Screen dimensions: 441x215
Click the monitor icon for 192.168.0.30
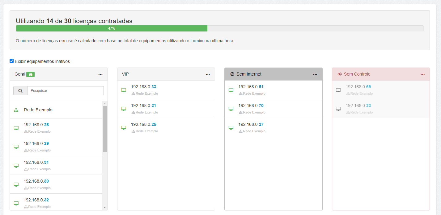pyautogui.click(x=16, y=184)
